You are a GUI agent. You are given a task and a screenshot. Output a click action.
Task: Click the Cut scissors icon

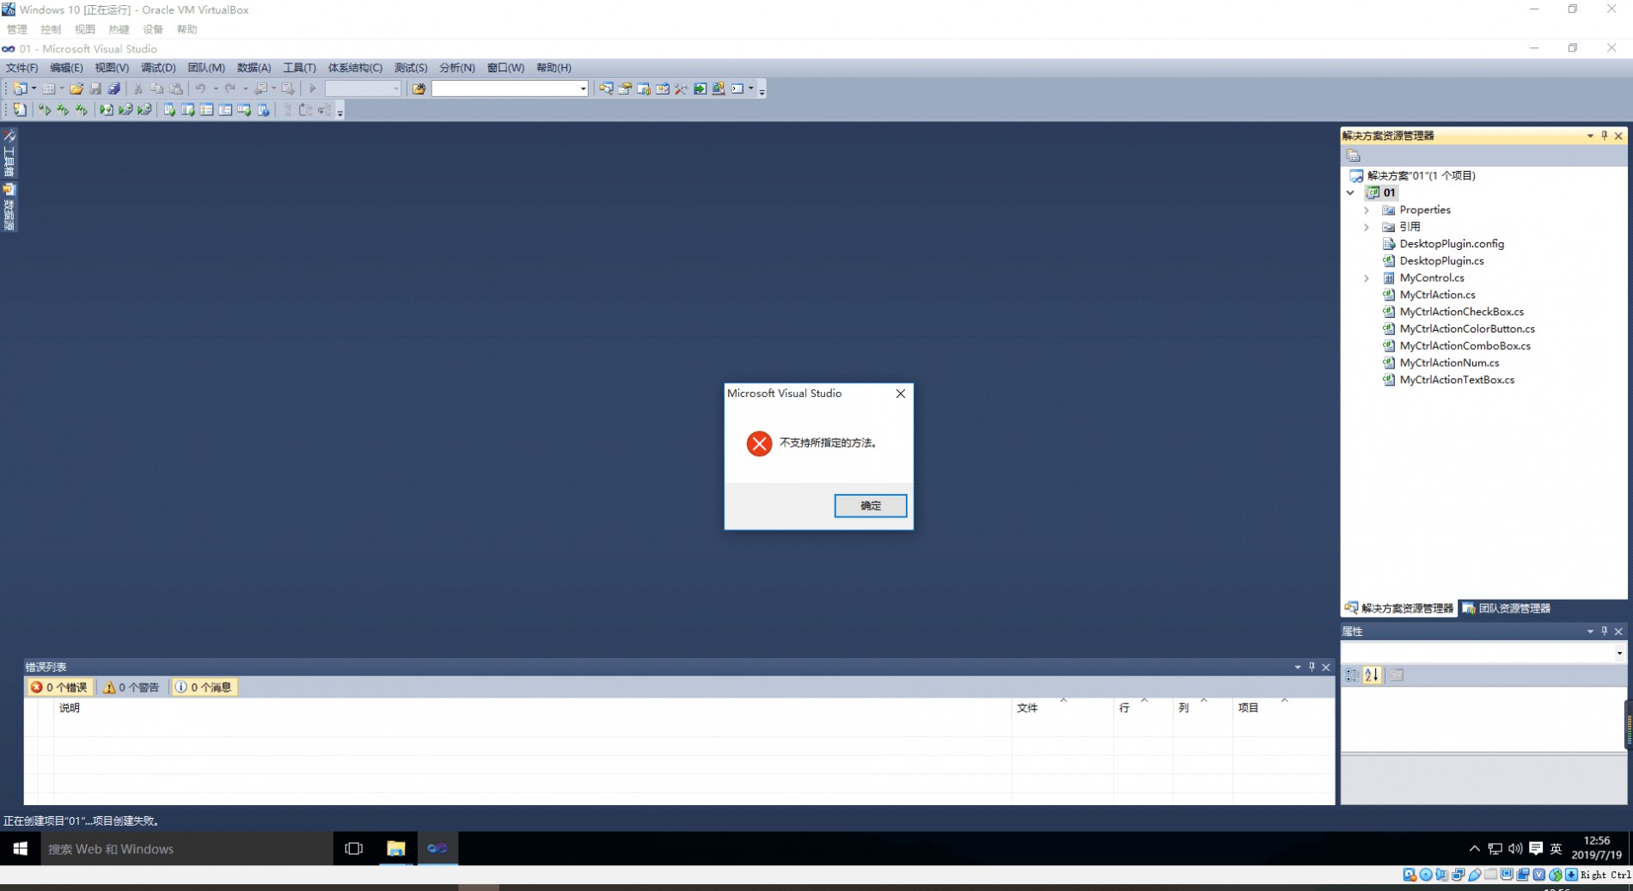tap(138, 88)
